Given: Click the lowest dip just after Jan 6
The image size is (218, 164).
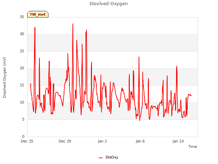Looking at the screenshot, I should pyautogui.click(x=140, y=120).
